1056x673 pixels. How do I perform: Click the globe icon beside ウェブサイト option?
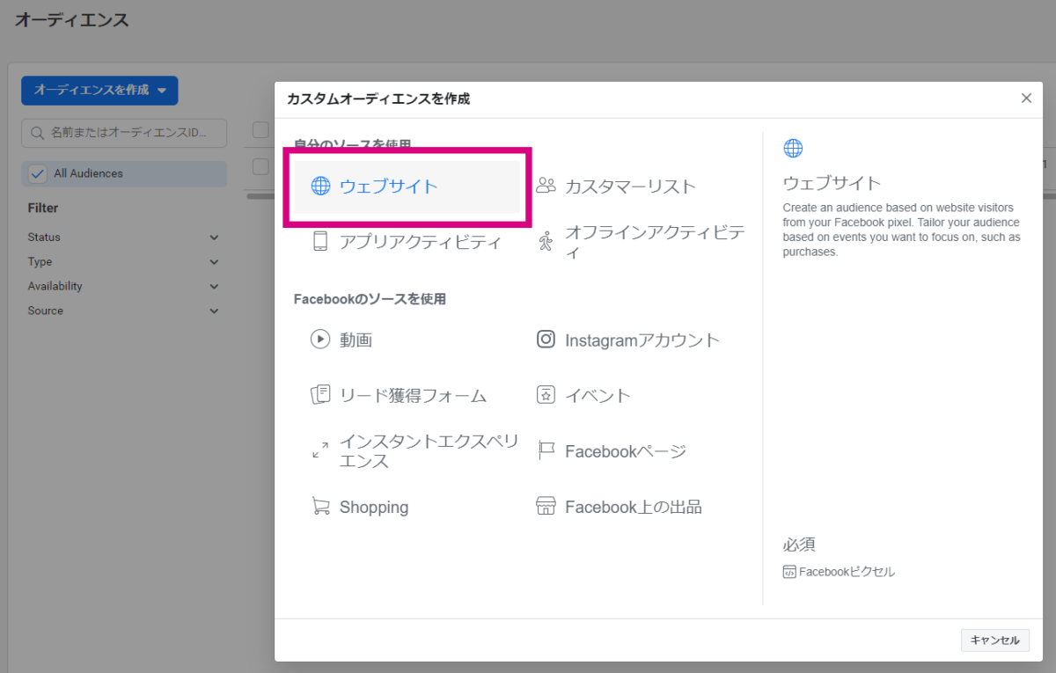[x=320, y=186]
